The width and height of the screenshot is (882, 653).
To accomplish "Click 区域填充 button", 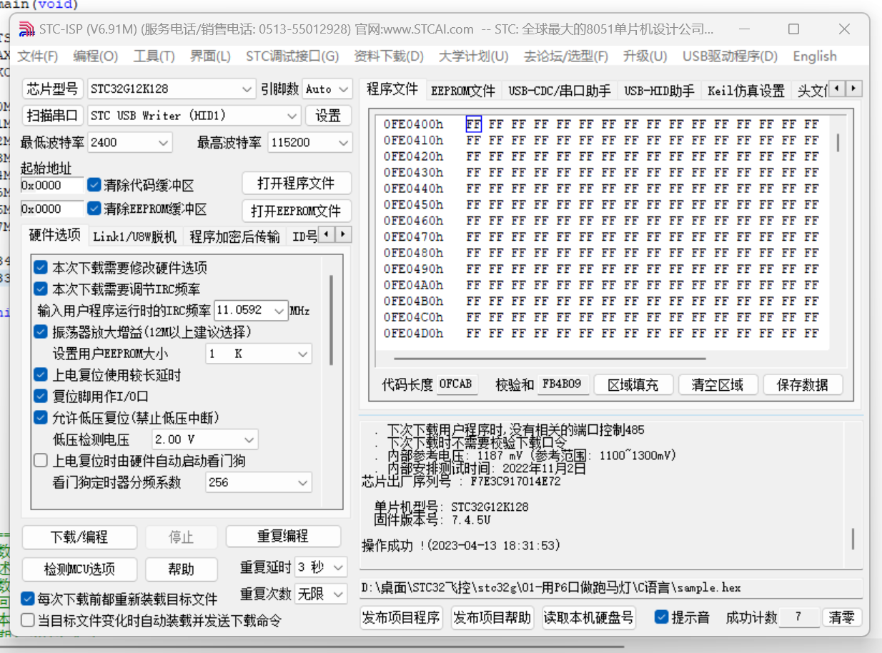I will click(633, 384).
